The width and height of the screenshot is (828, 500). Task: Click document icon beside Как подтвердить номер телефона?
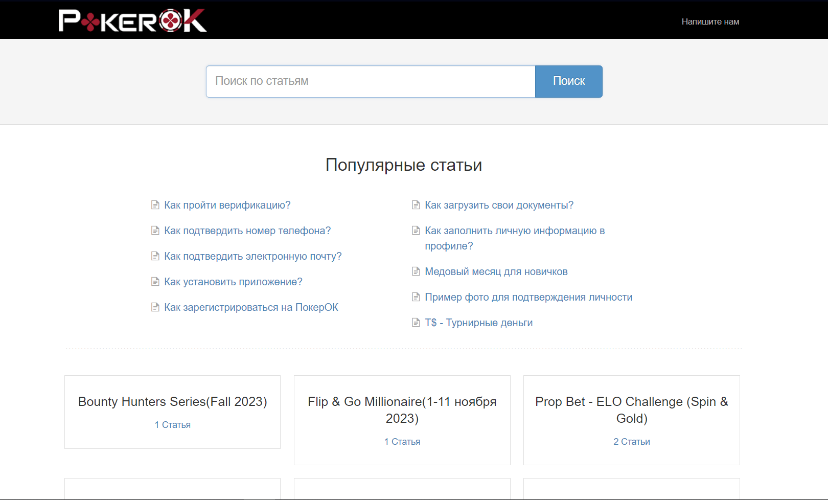[155, 231]
